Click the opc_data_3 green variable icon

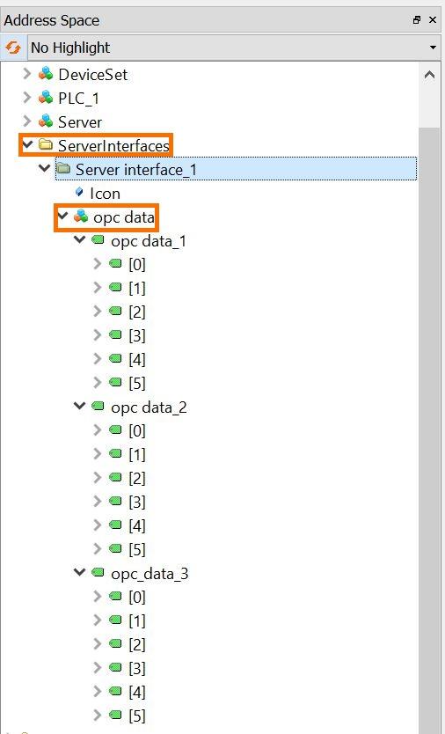point(98,572)
